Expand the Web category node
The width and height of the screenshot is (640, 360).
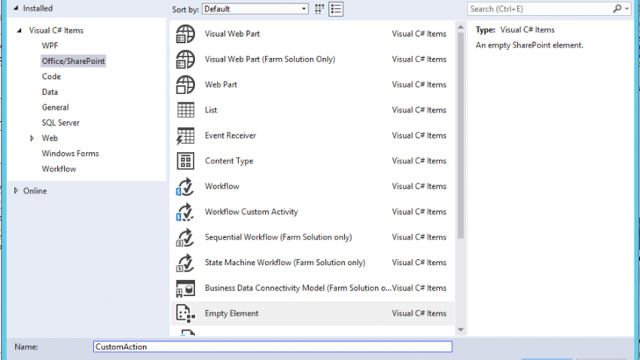(x=32, y=139)
